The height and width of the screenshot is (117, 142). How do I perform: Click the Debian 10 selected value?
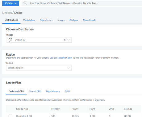tap(20, 40)
